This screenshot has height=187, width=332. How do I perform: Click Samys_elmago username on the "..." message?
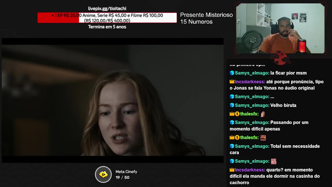pyautogui.click(x=252, y=97)
